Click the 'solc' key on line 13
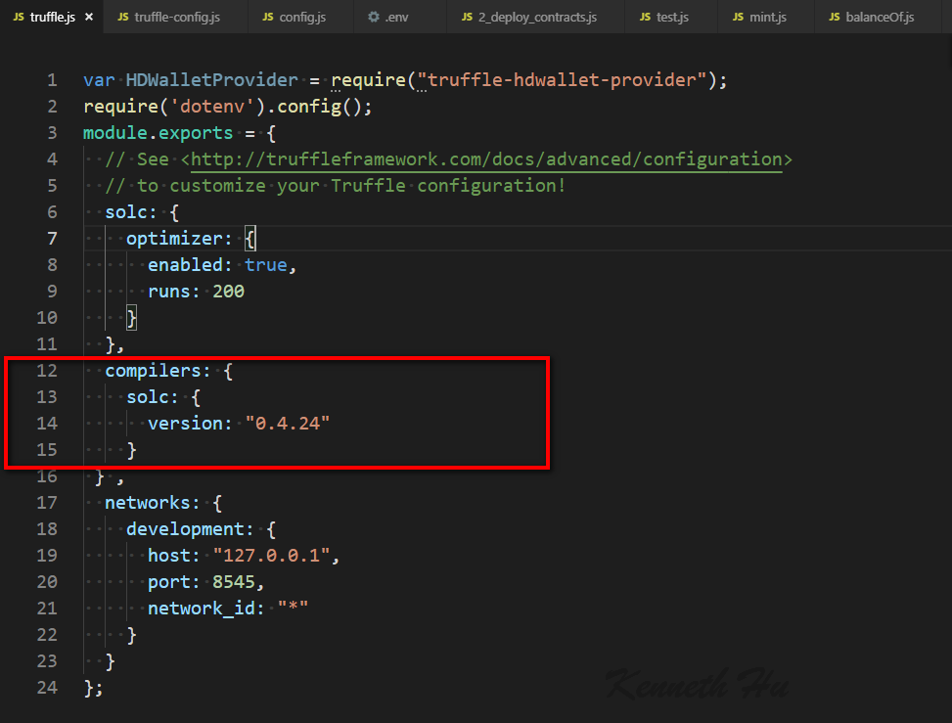The width and height of the screenshot is (952, 723). [148, 397]
